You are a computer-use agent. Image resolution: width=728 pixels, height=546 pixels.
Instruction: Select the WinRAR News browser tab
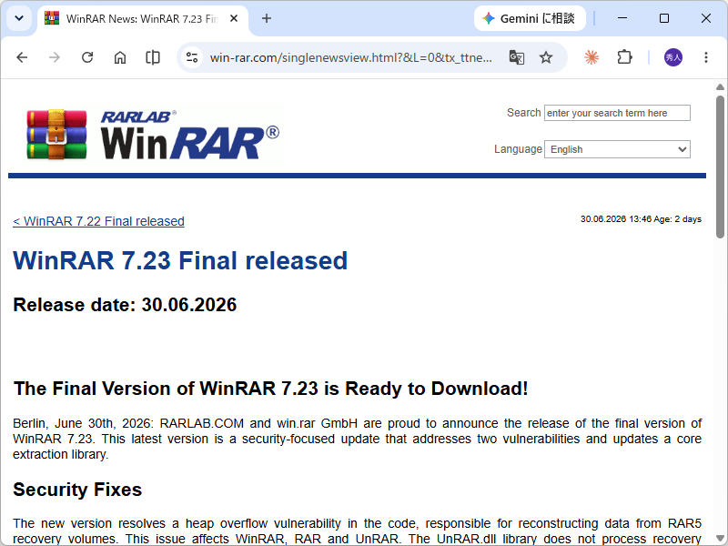point(142,18)
